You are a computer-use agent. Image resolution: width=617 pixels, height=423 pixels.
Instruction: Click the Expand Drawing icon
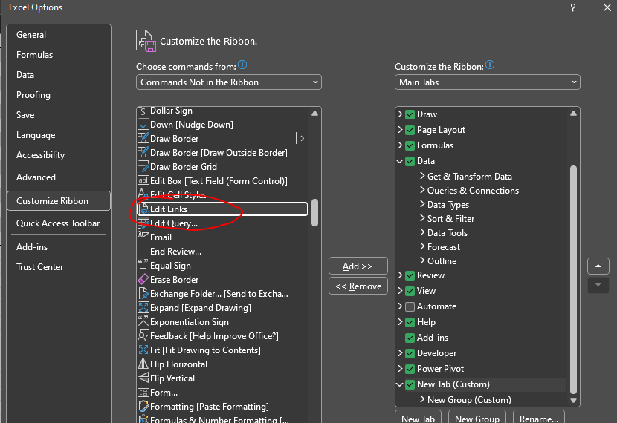coord(143,307)
